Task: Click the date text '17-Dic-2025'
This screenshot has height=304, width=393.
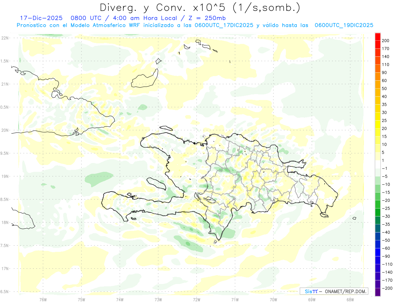Action: [x=41, y=18]
